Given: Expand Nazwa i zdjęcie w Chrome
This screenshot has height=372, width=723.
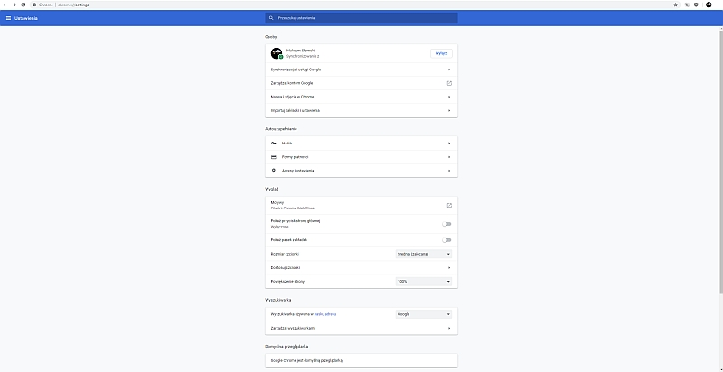Looking at the screenshot, I should click(449, 97).
